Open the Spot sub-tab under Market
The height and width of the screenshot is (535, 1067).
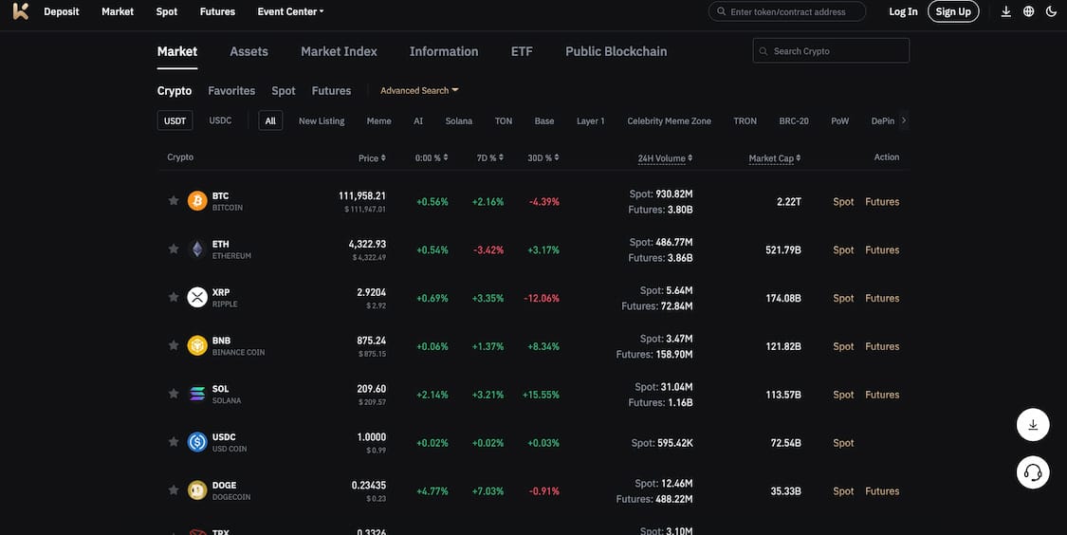(x=283, y=90)
